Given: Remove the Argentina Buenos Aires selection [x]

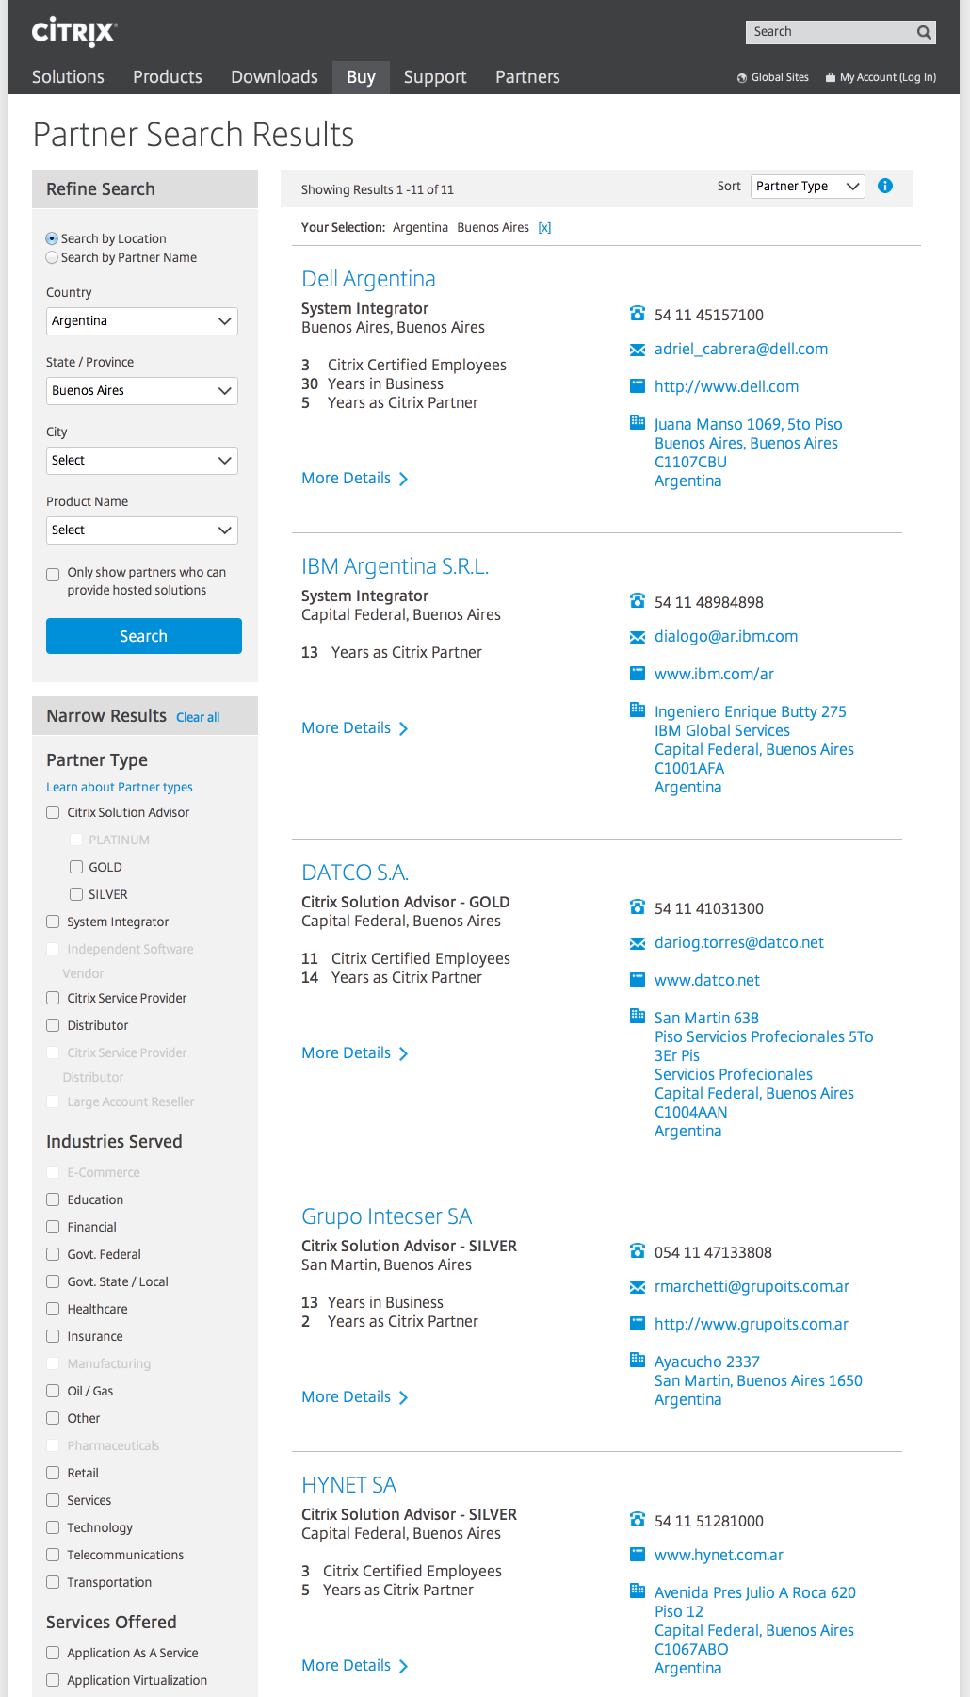Looking at the screenshot, I should 544,228.
